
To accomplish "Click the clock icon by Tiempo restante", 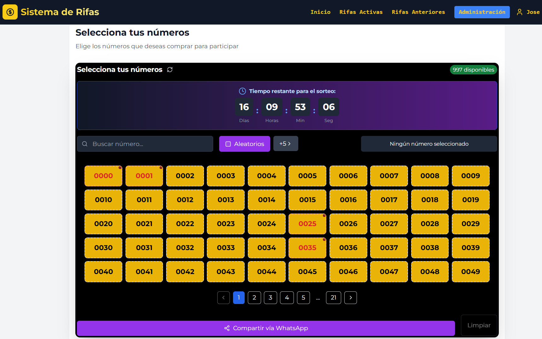I will [242, 91].
